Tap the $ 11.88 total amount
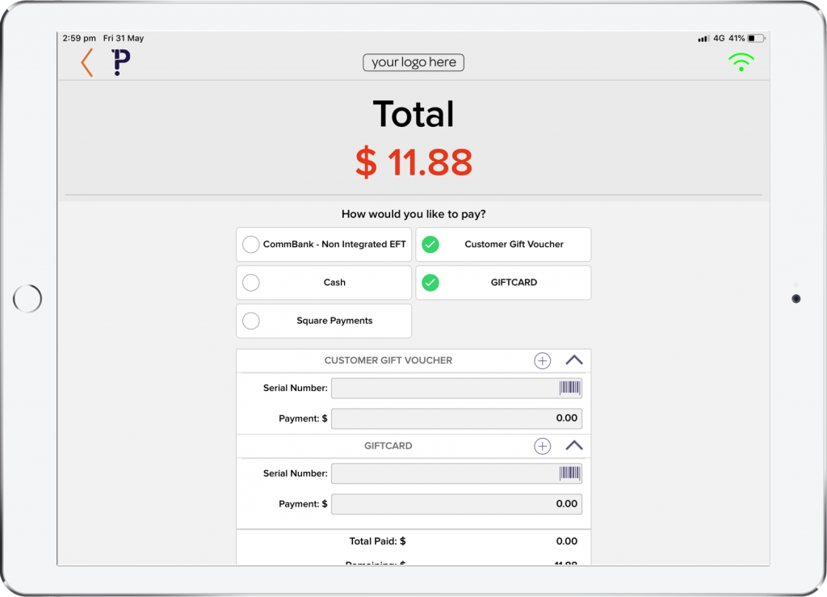827x597 pixels. pos(413,162)
